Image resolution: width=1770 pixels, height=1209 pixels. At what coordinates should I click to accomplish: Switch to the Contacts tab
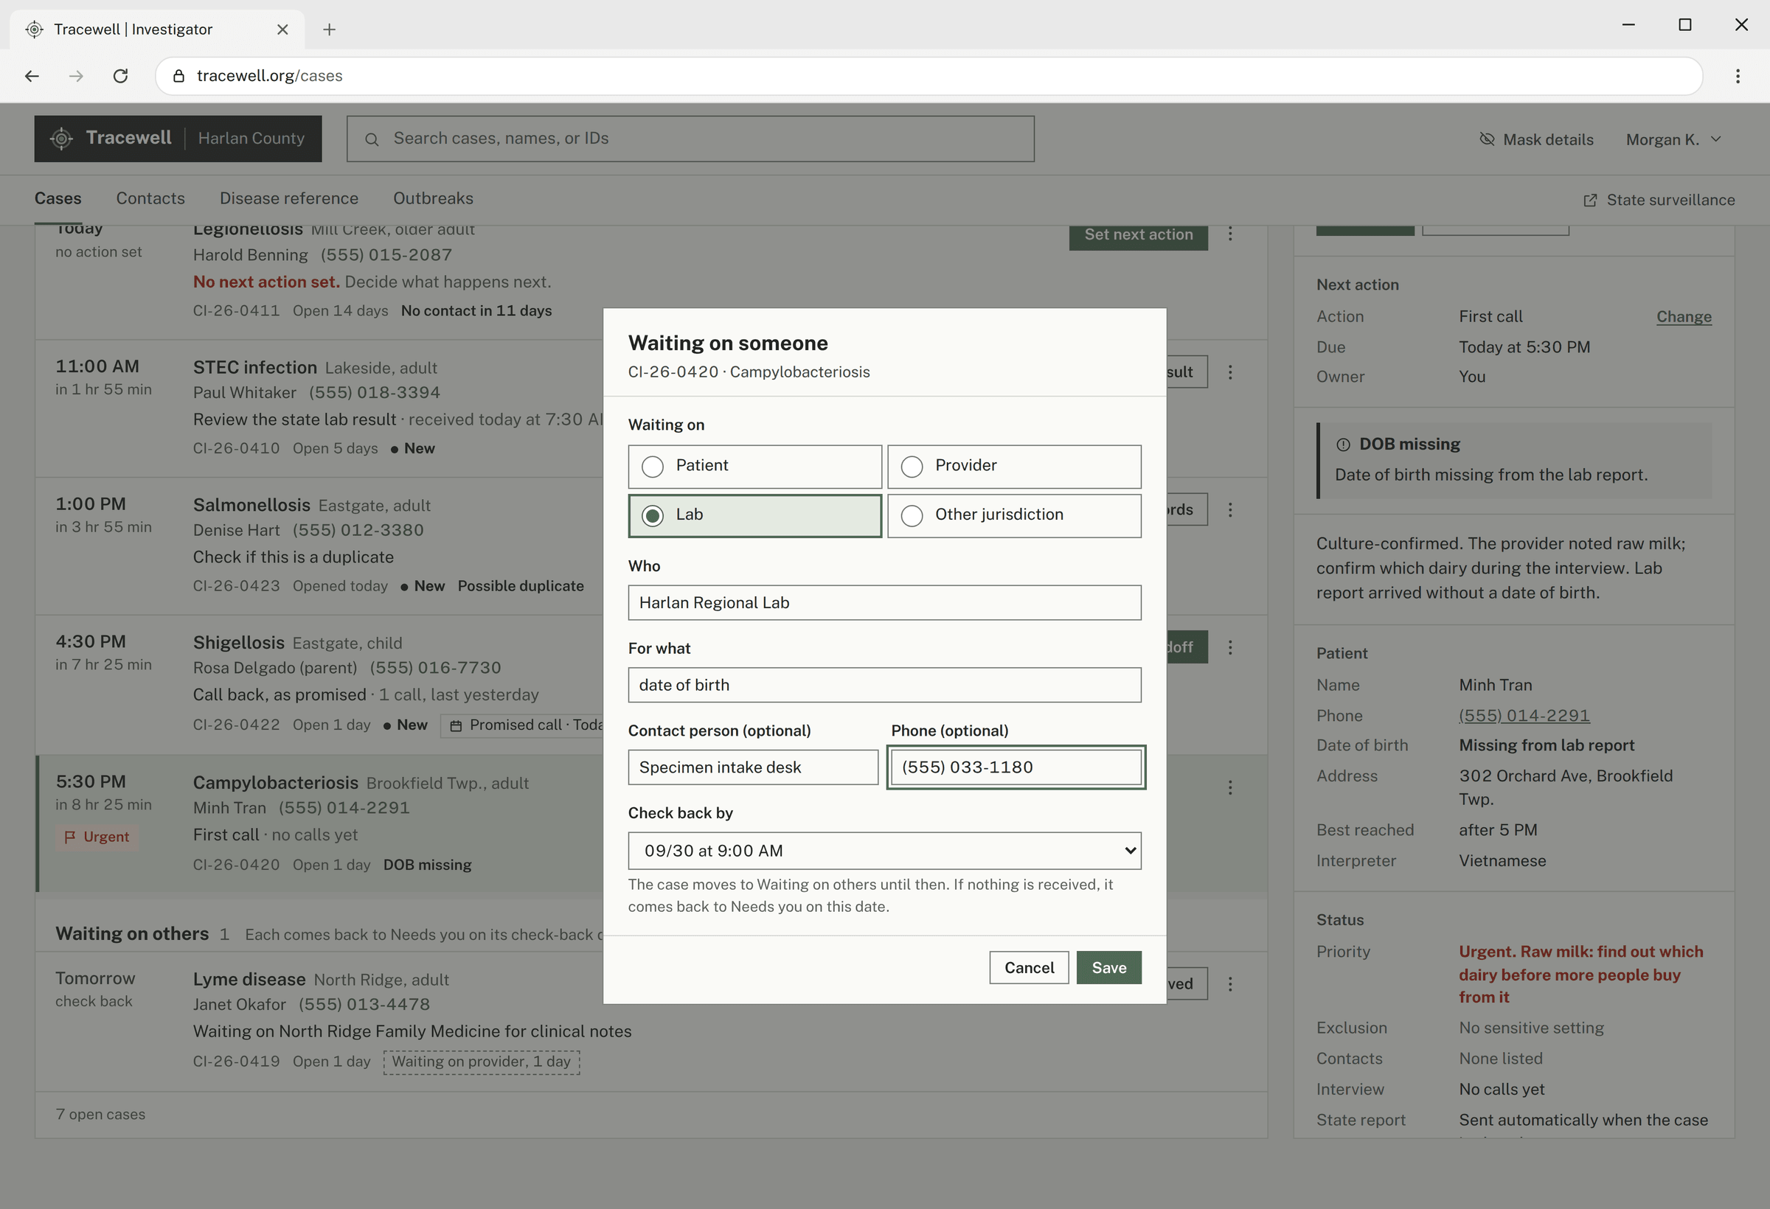(x=150, y=199)
